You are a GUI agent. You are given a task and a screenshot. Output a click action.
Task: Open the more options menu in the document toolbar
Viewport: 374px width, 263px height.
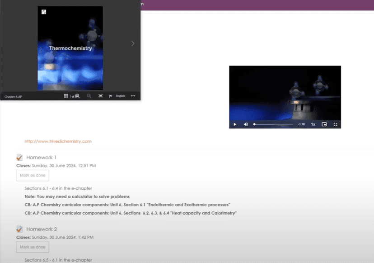tap(133, 96)
